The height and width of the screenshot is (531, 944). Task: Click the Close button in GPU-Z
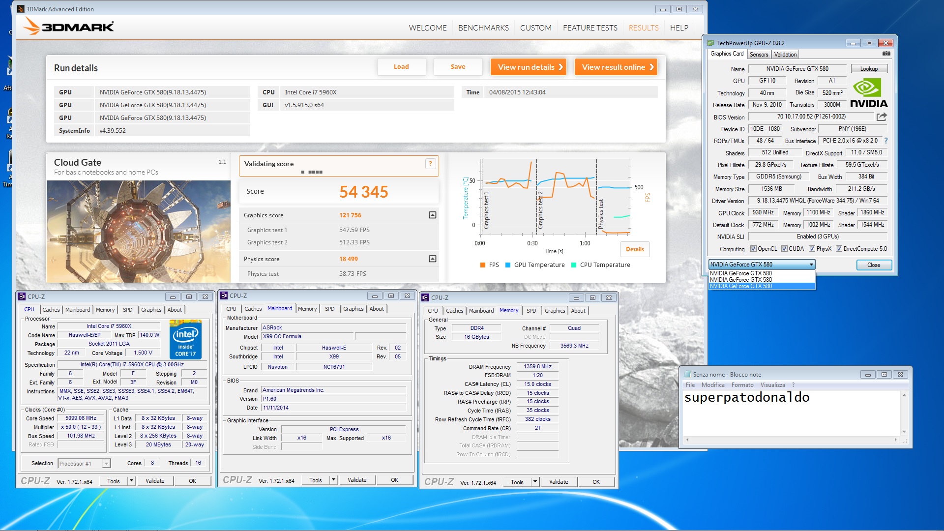pos(874,265)
